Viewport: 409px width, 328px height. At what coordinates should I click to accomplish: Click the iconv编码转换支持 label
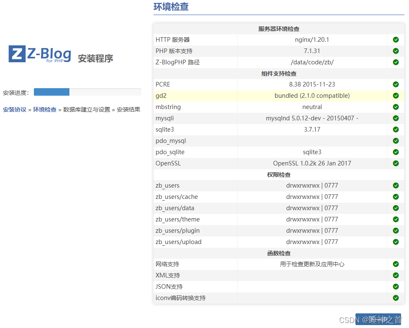click(181, 298)
